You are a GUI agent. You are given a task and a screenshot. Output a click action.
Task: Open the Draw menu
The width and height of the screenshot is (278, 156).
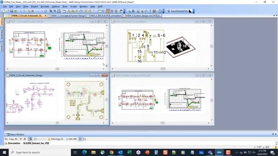point(26,6)
